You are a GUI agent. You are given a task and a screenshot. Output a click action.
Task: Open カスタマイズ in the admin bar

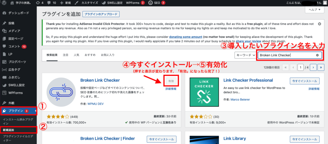(86, 3)
